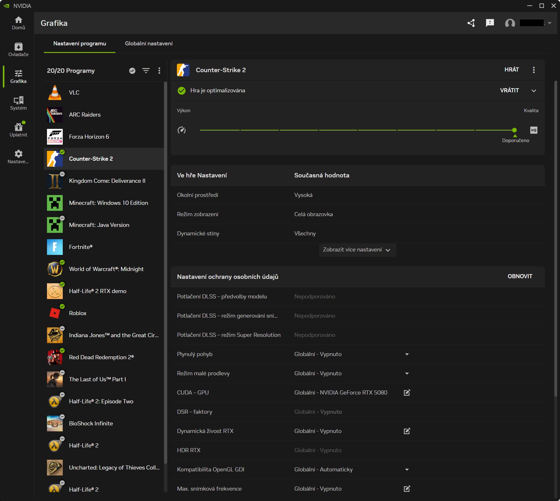Open the programs list three-dot menu
The width and height of the screenshot is (560, 501).
pyautogui.click(x=159, y=71)
